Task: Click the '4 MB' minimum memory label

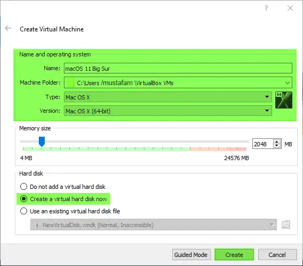Action: tap(26, 158)
